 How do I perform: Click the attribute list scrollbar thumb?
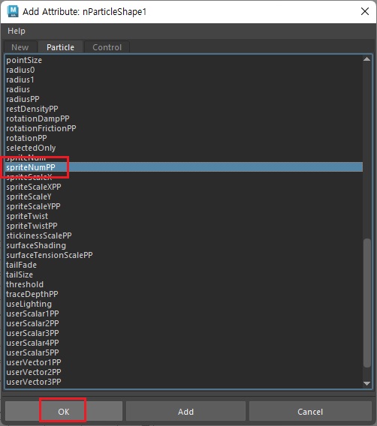coord(367,303)
